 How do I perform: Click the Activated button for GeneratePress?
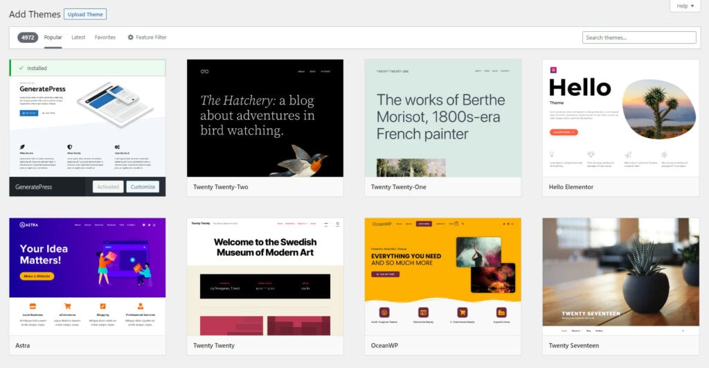click(x=108, y=186)
